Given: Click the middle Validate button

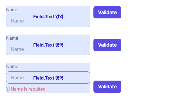Looking at the screenshot, I should click(107, 45).
